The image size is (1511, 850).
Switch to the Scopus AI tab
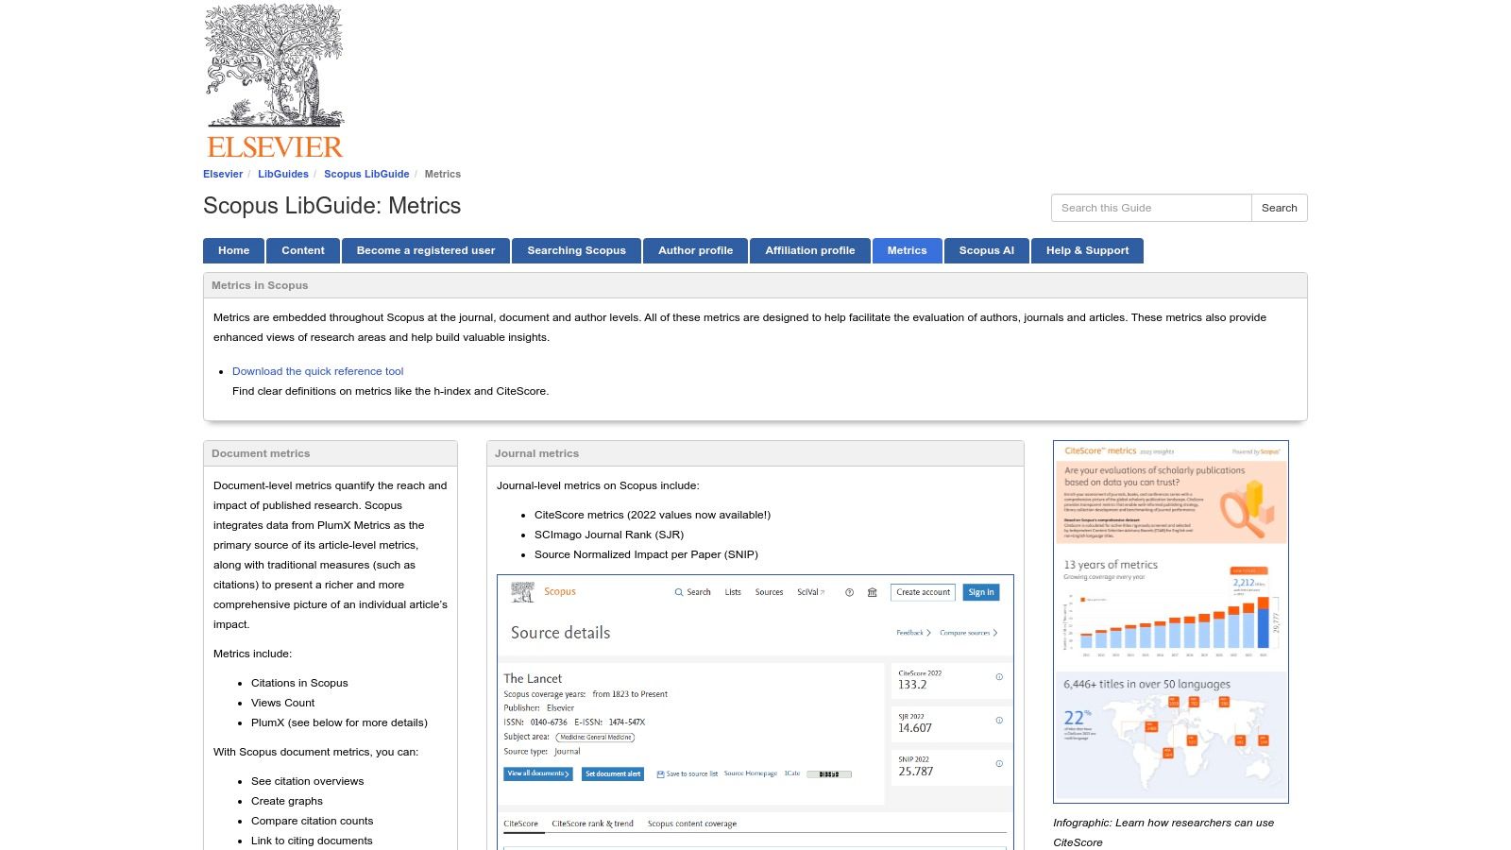(986, 250)
